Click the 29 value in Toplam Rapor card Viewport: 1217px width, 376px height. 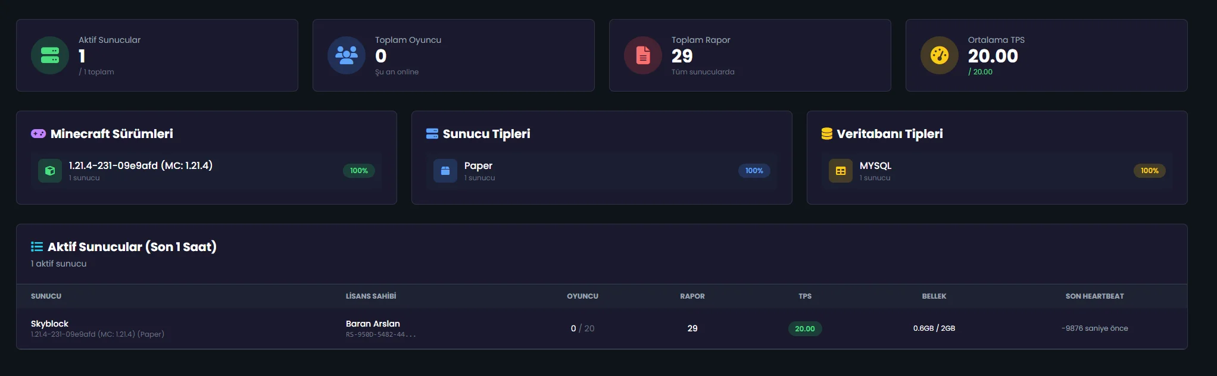682,56
